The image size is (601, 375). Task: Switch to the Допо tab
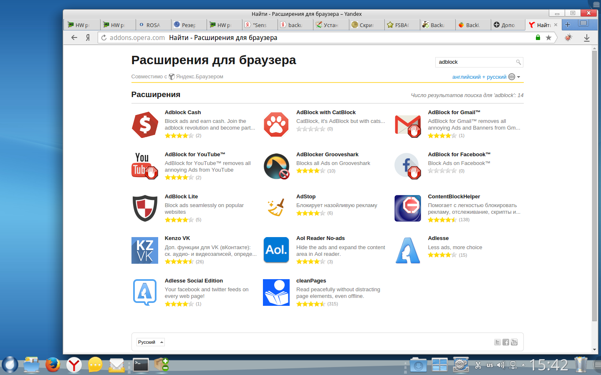[x=508, y=25]
